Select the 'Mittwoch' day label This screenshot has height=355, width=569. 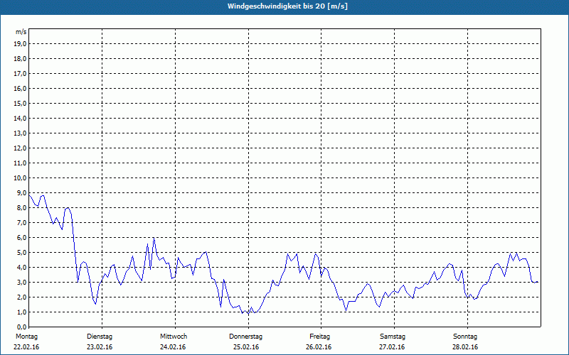coord(174,337)
